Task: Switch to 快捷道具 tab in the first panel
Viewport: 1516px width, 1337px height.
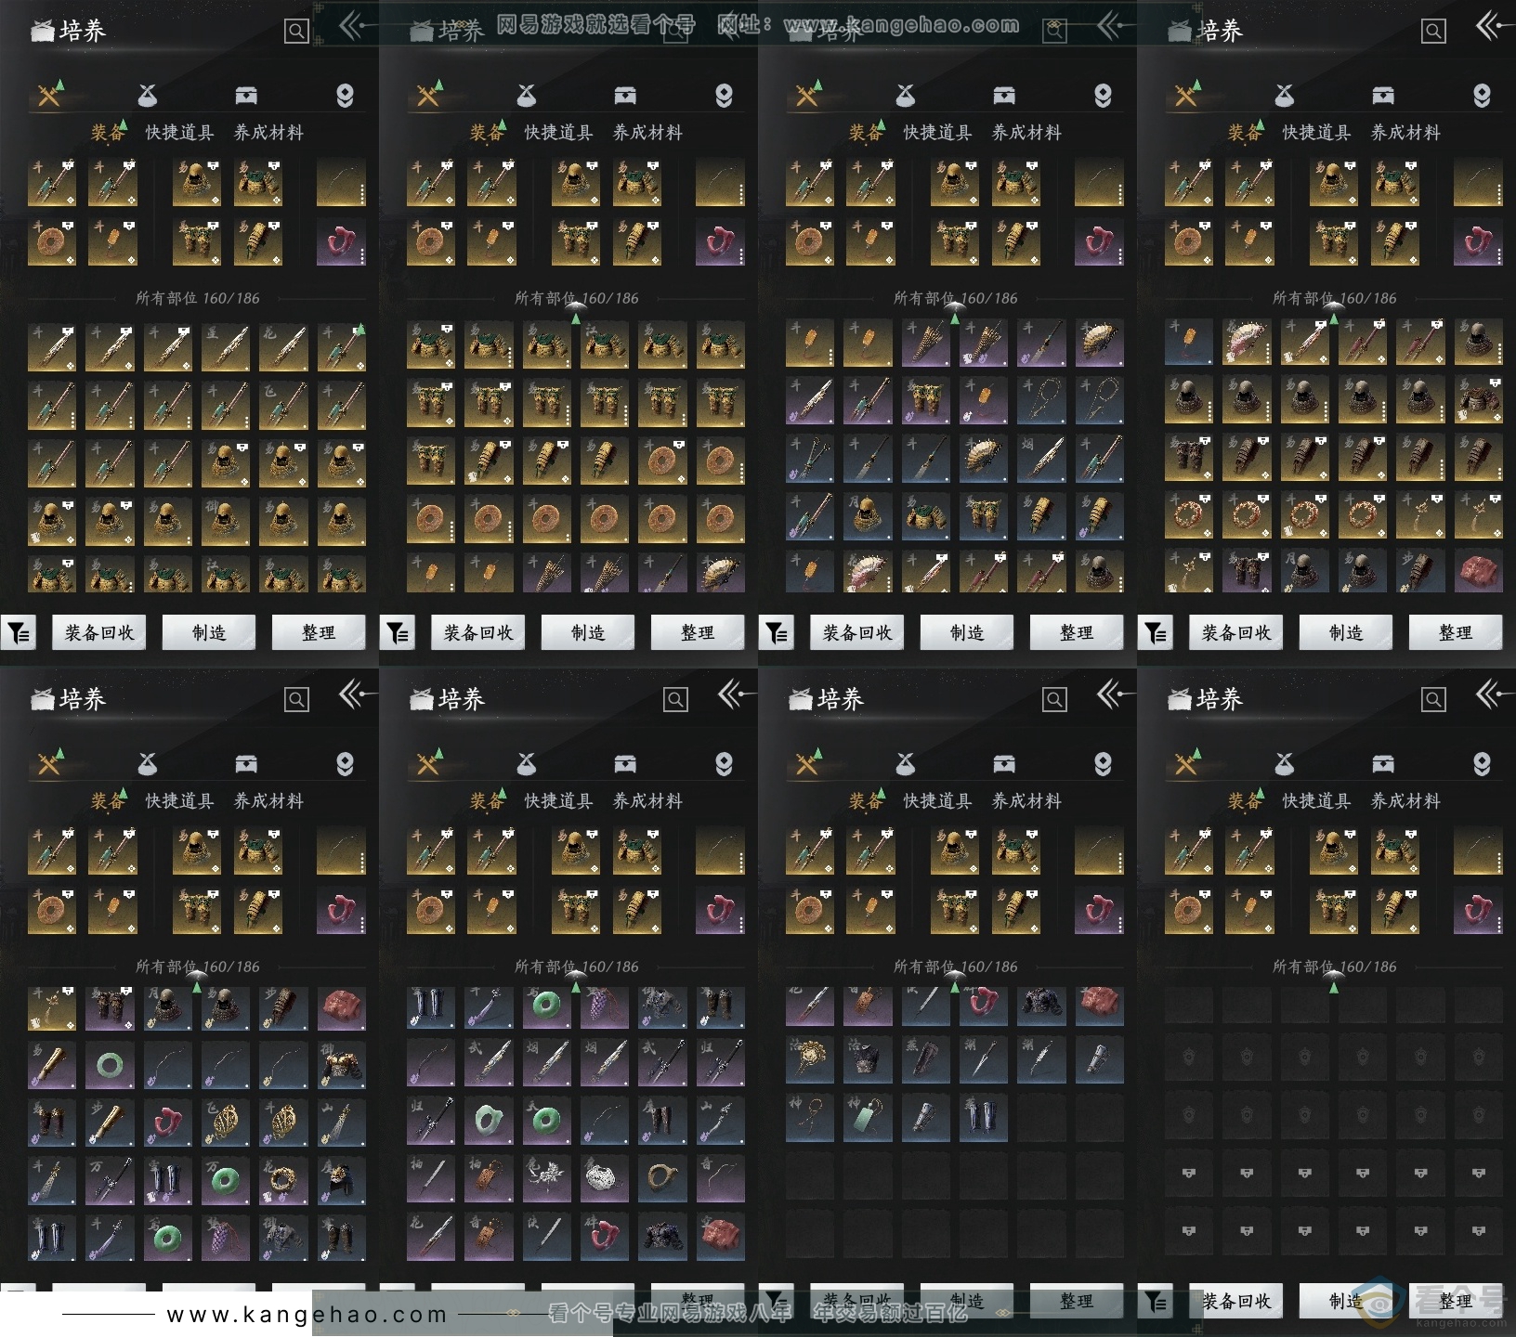Action: 179,133
